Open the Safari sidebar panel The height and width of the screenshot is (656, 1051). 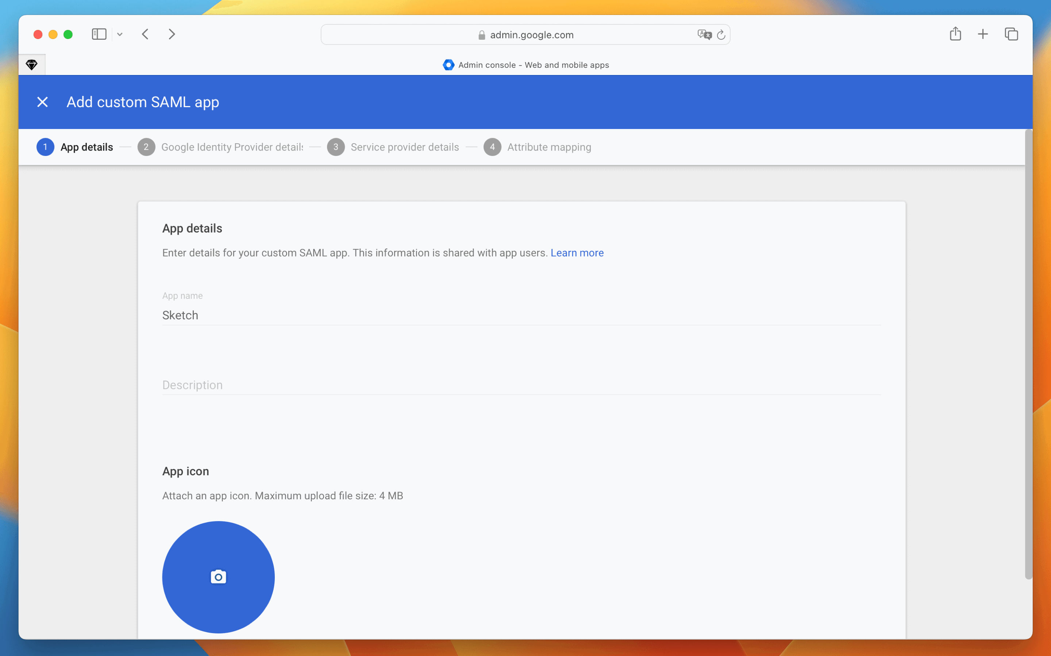[99, 34]
